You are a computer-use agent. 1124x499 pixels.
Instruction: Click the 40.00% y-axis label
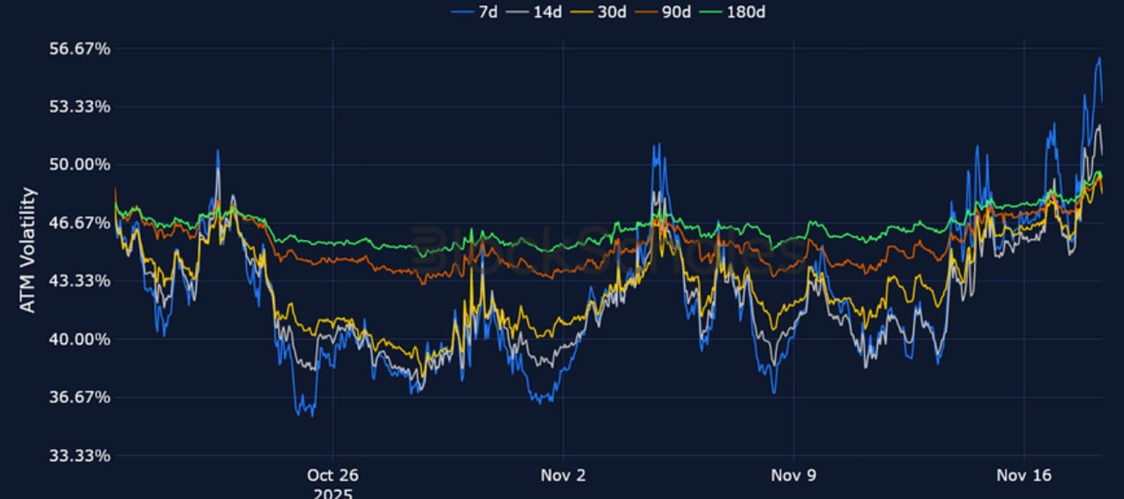(x=78, y=339)
